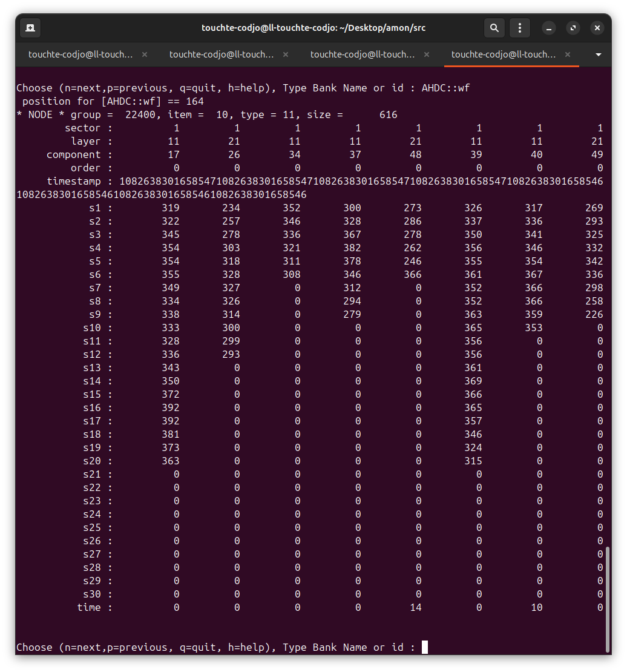Screen dimensions: 627x672
Task: Click the "timestamp" row label
Action: (74, 181)
